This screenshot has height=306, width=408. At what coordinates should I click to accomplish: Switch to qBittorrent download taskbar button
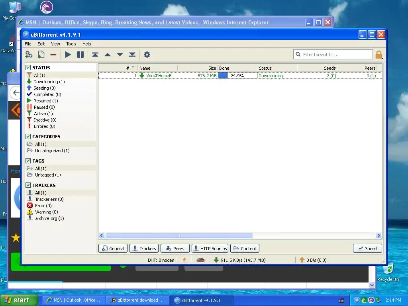click(137, 300)
